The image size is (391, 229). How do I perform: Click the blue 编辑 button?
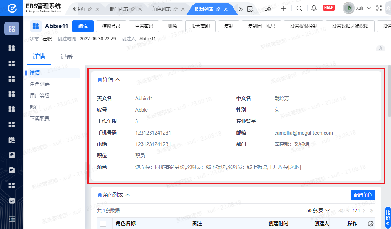pos(83,26)
